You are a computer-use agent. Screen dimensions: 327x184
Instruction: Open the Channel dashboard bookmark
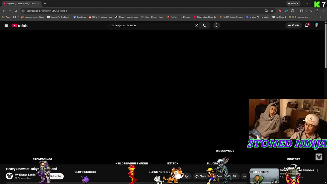[205, 17]
